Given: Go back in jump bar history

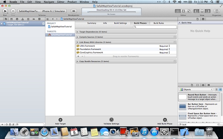Looking at the screenshot, I should pos(53,19).
